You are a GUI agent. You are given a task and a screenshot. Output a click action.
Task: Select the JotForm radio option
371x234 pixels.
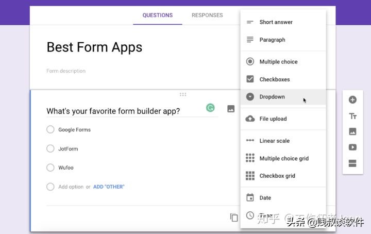click(50, 148)
